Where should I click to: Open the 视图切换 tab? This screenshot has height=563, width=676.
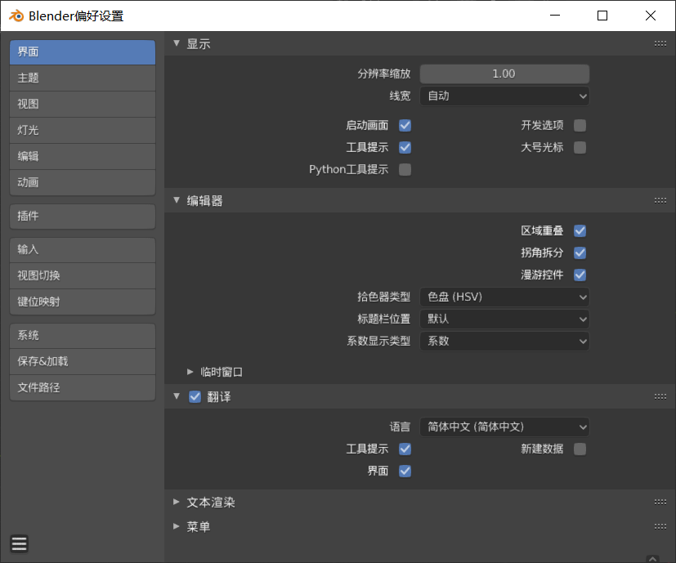(83, 276)
